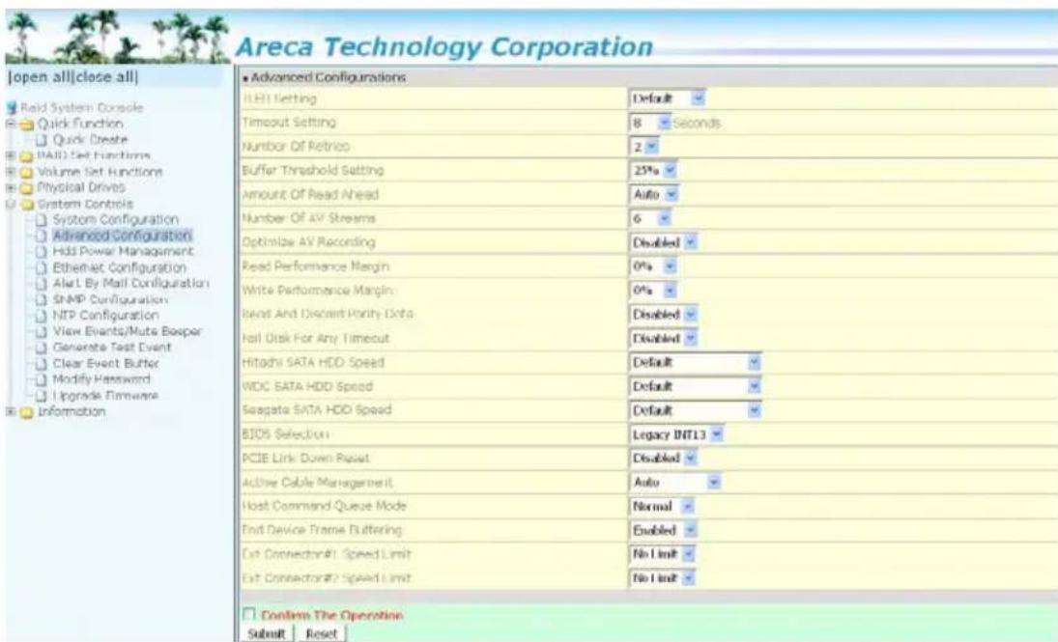Image resolution: width=1058 pixels, height=642 pixels.
Task: Open Clear Event Buffer page
Action: point(106,364)
